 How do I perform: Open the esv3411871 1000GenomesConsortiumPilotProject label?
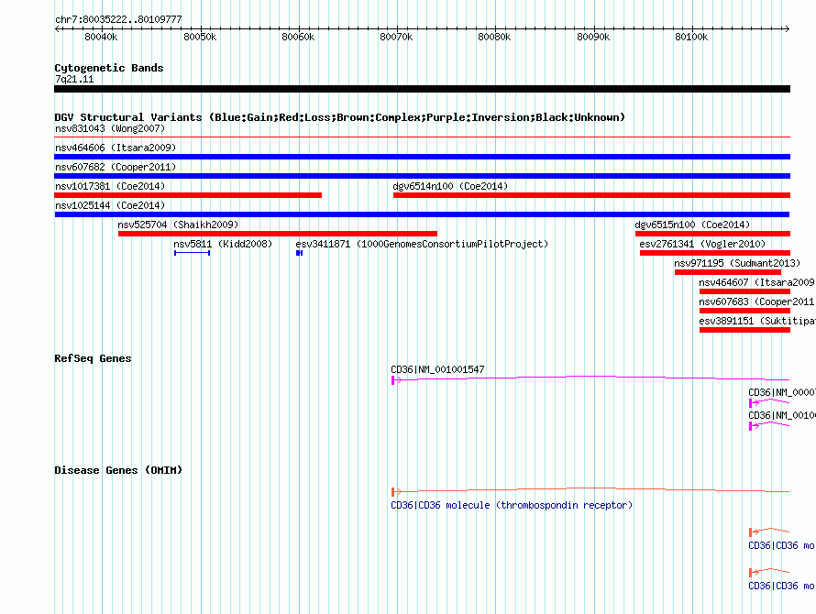(422, 244)
